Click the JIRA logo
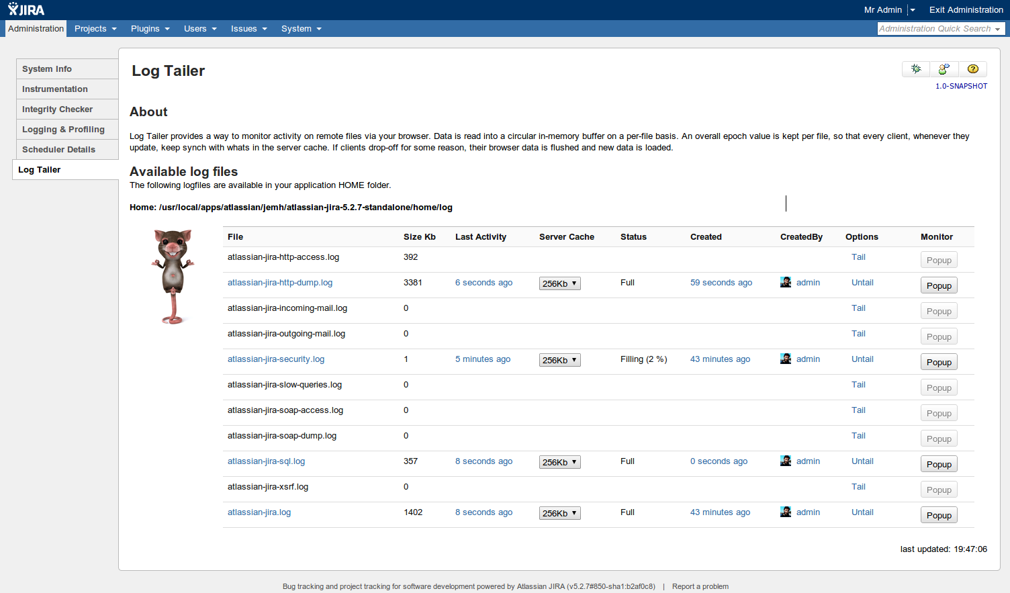The image size is (1010, 593). 26,9
